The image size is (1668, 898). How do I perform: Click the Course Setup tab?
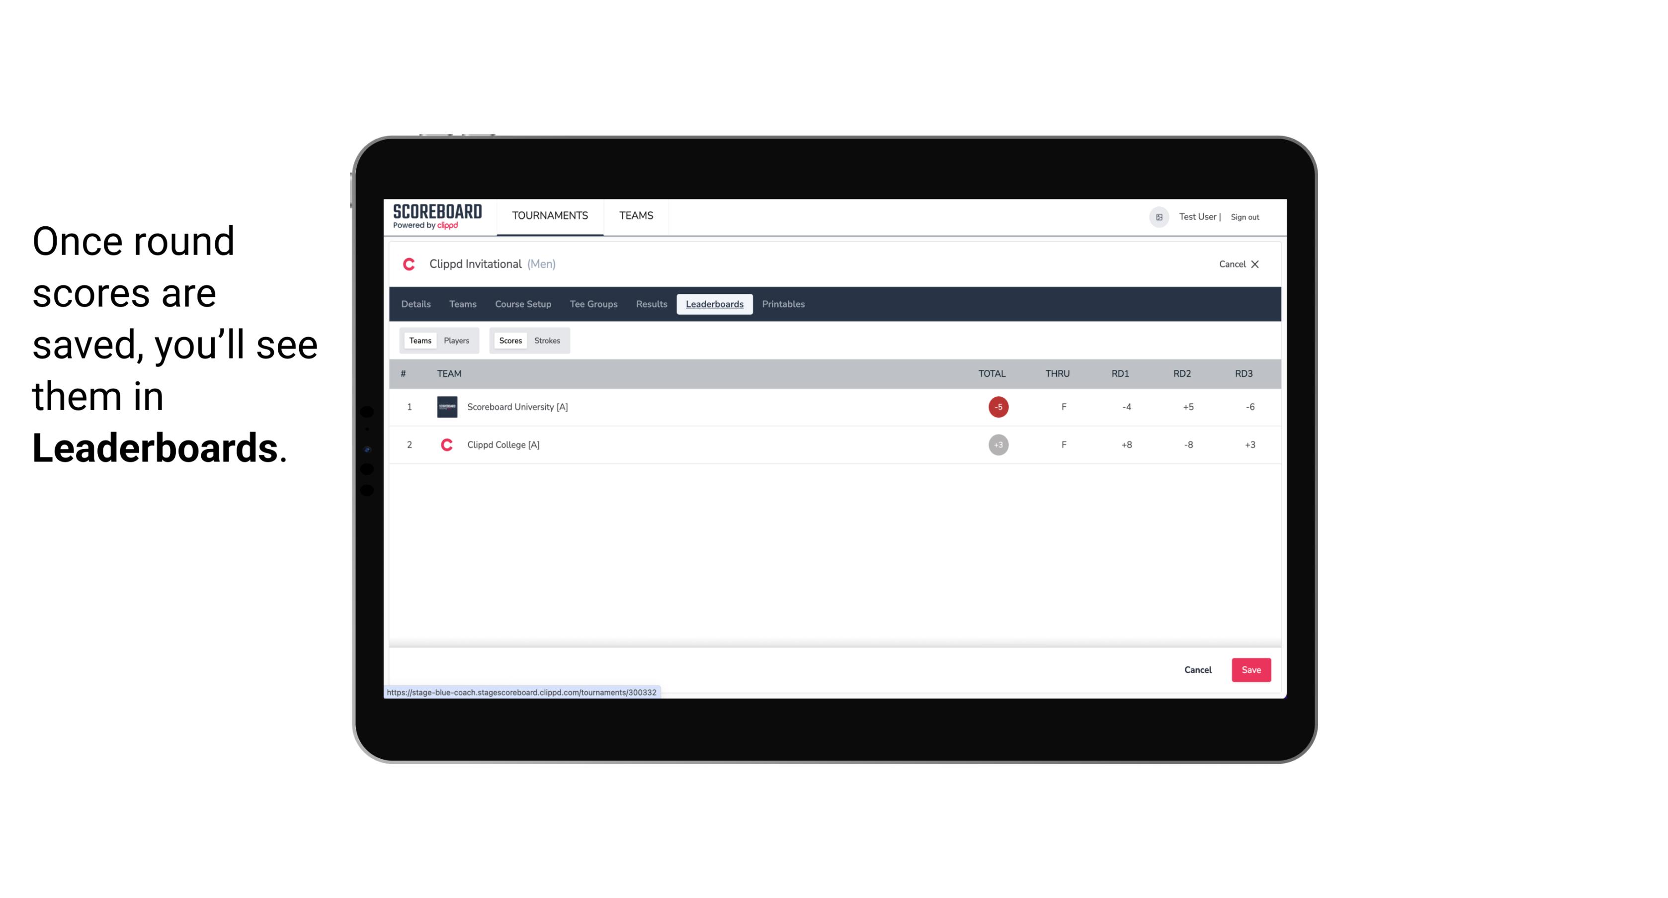(x=523, y=304)
